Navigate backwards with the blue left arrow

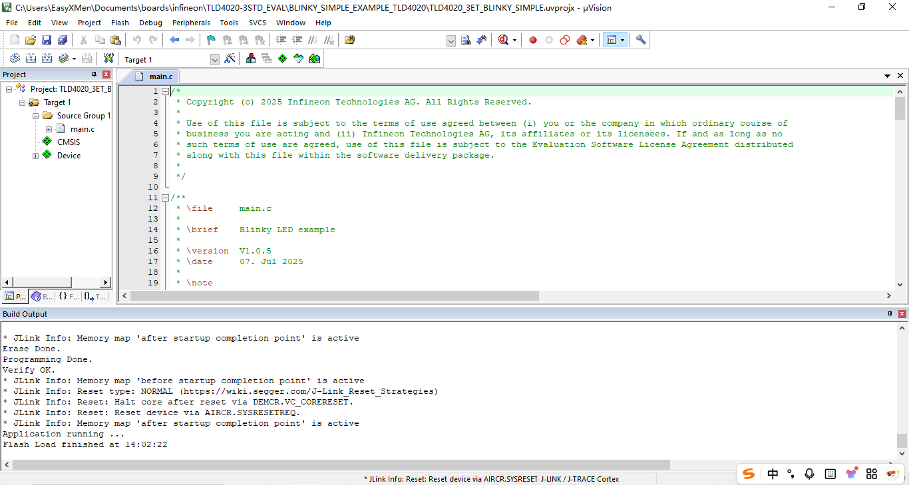click(174, 40)
